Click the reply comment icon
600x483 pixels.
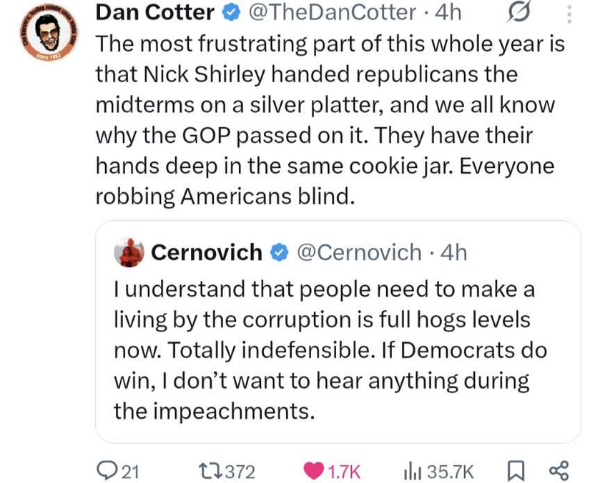point(107,470)
